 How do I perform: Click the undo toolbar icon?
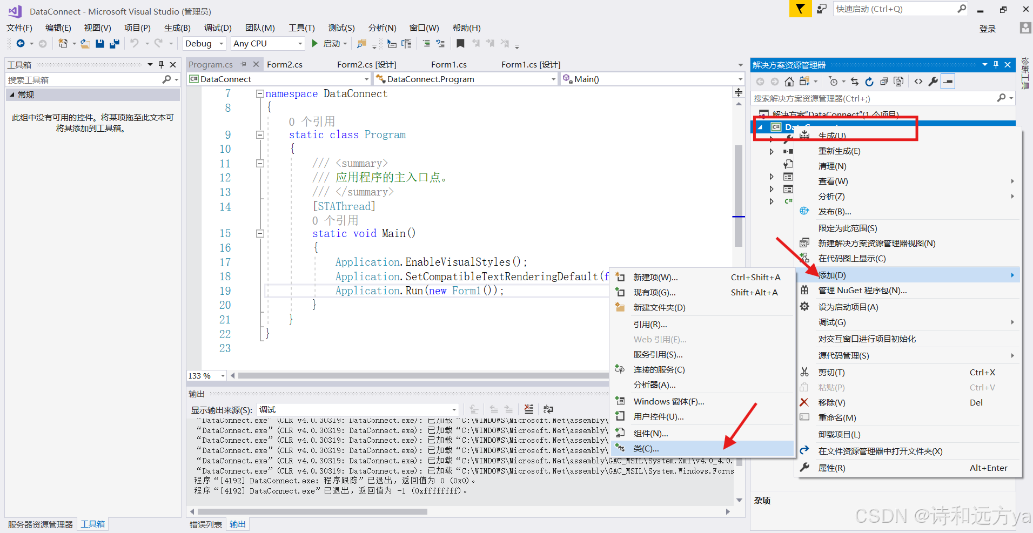coord(135,43)
